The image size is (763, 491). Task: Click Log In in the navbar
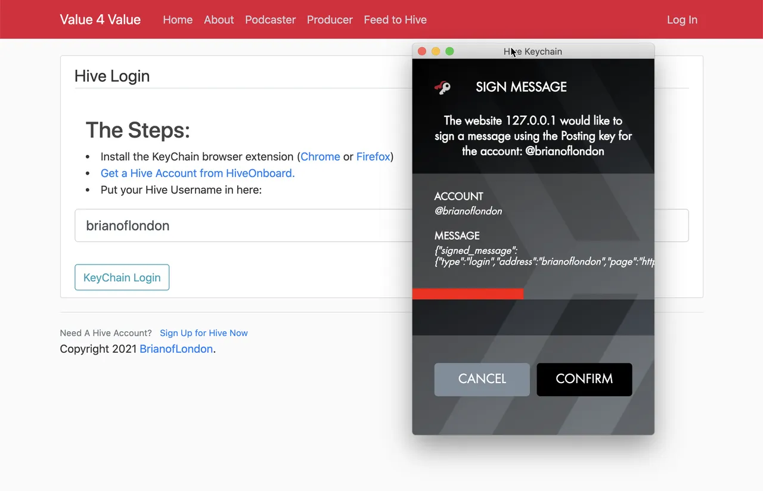[x=682, y=20]
